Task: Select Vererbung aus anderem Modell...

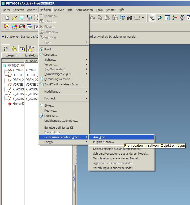Action: tap(121, 168)
